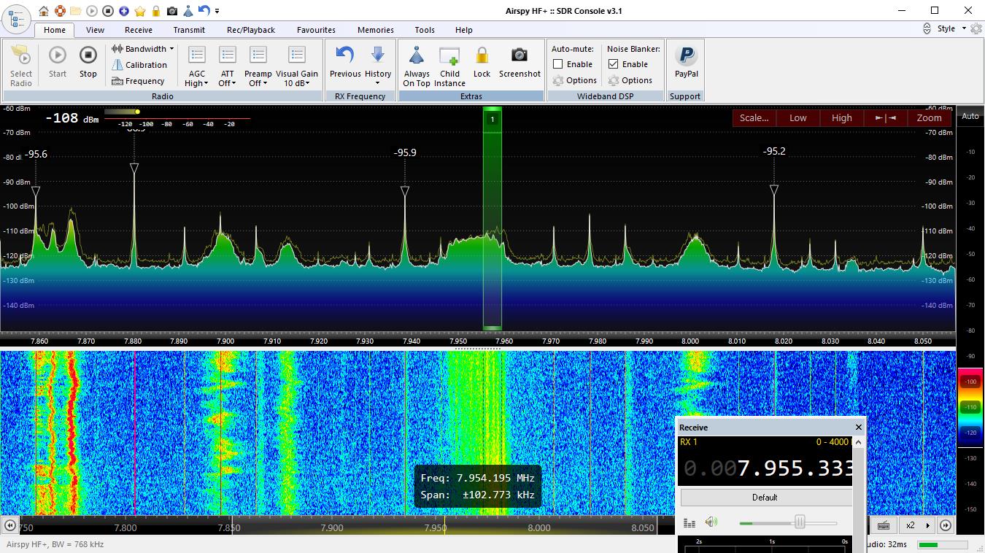Click the Low button on spectrum
The width and height of the screenshot is (985, 553).
(798, 117)
